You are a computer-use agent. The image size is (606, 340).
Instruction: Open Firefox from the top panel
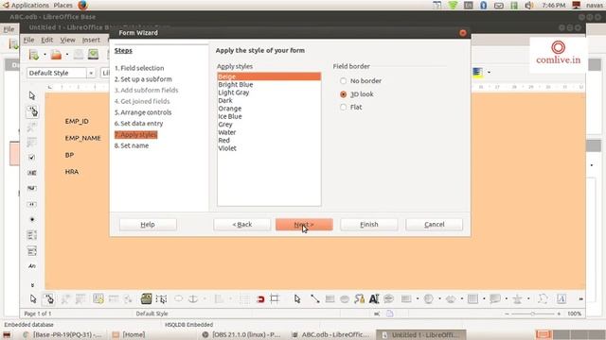pyautogui.click(x=82, y=6)
